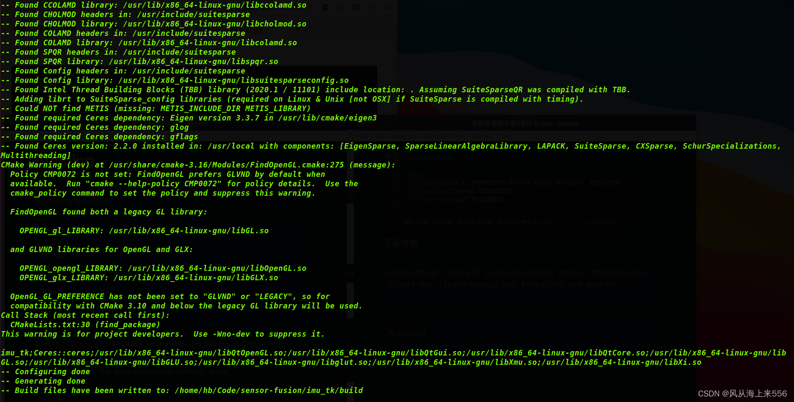Click the 'OPENGL_gl_LIBRARY' line
The height and width of the screenshot is (402, 794).
[x=144, y=231]
